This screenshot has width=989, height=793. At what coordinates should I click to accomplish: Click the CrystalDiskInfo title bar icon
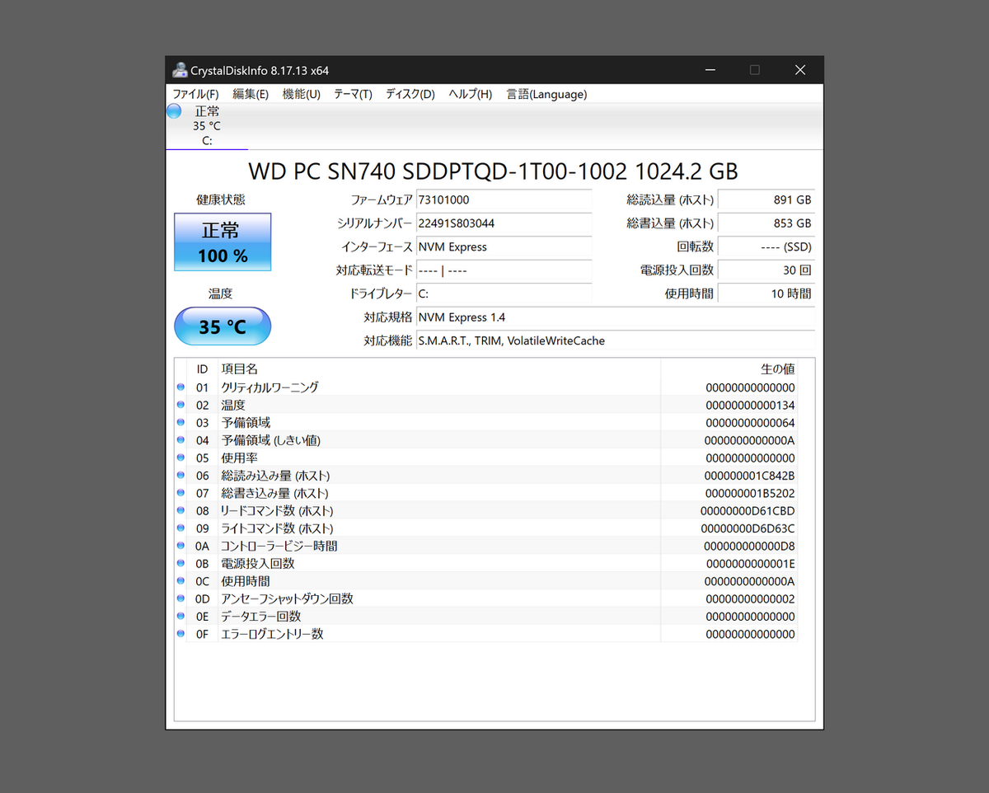pyautogui.click(x=178, y=70)
